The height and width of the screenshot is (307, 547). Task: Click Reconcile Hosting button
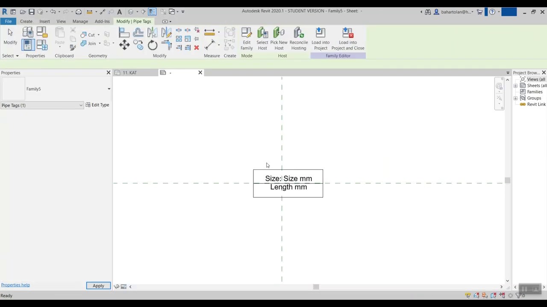(x=299, y=39)
